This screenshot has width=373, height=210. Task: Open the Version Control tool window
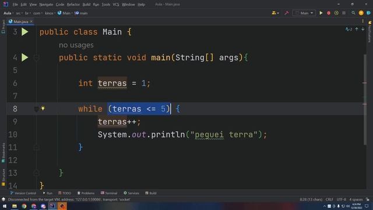pos(23,193)
